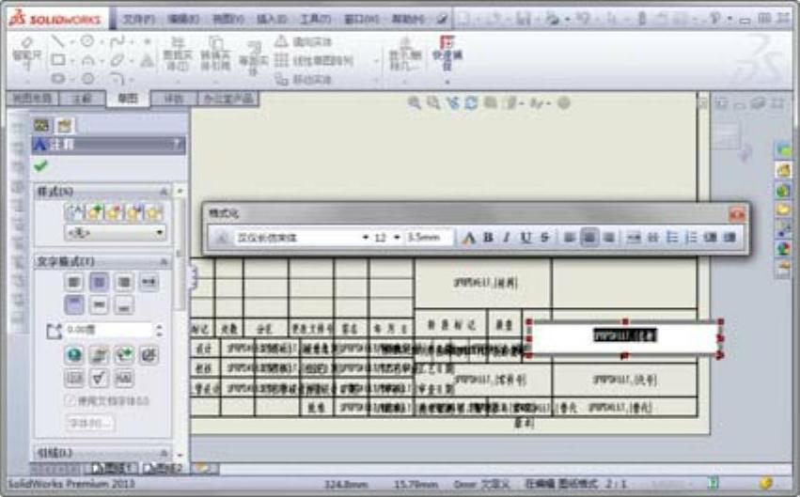
Task: Open the note PropertyManager help icon
Action: (x=178, y=145)
